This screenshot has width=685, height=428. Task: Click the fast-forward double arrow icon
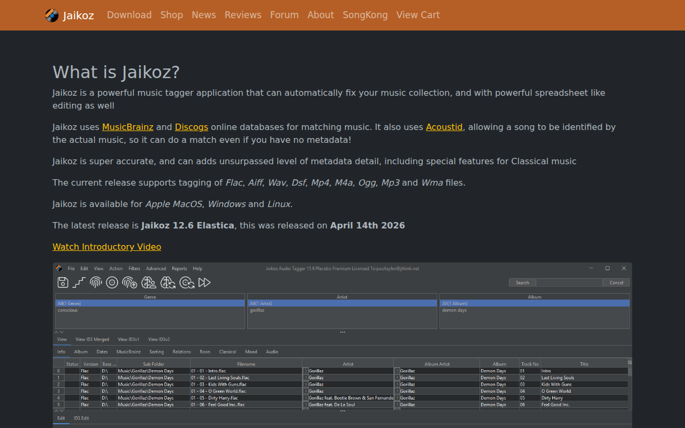coord(204,282)
